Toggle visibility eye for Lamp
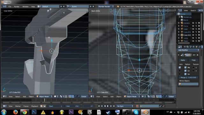 click(193, 38)
